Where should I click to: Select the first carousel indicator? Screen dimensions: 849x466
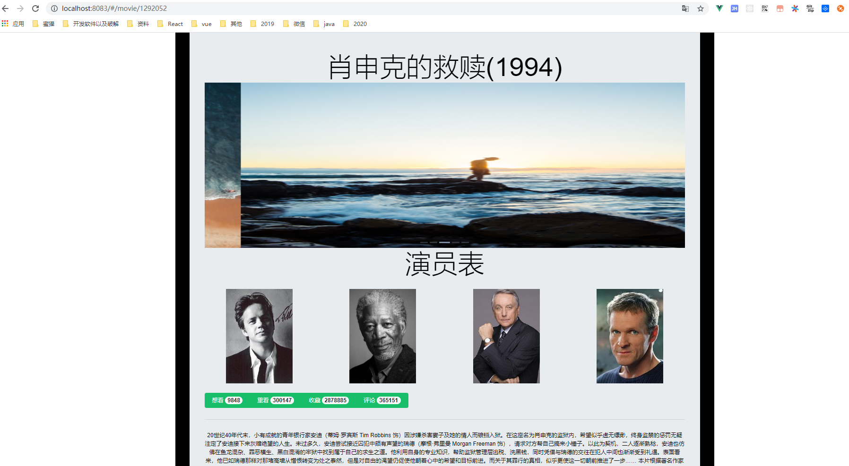[424, 242]
